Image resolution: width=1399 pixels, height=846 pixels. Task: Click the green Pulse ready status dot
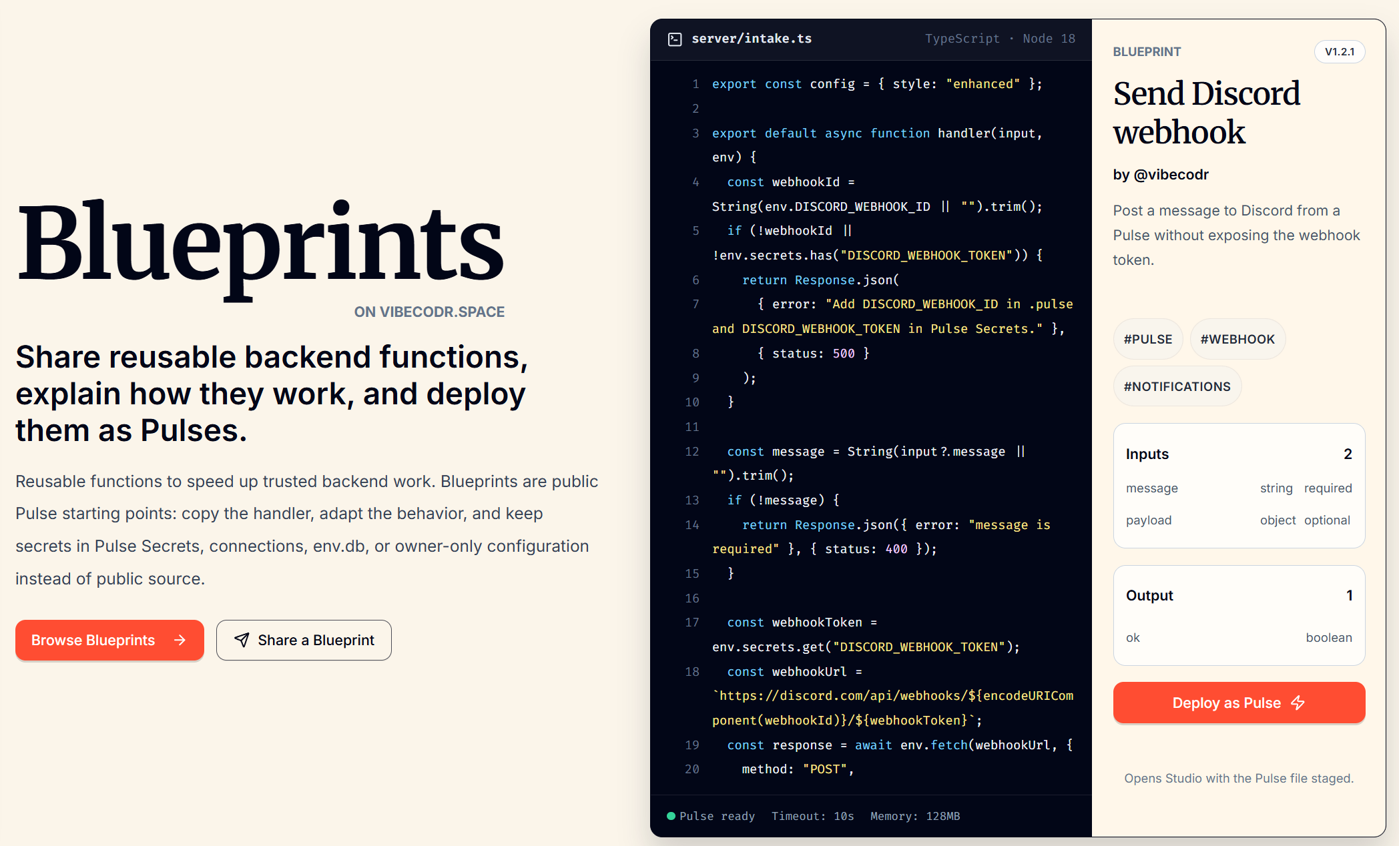click(671, 816)
